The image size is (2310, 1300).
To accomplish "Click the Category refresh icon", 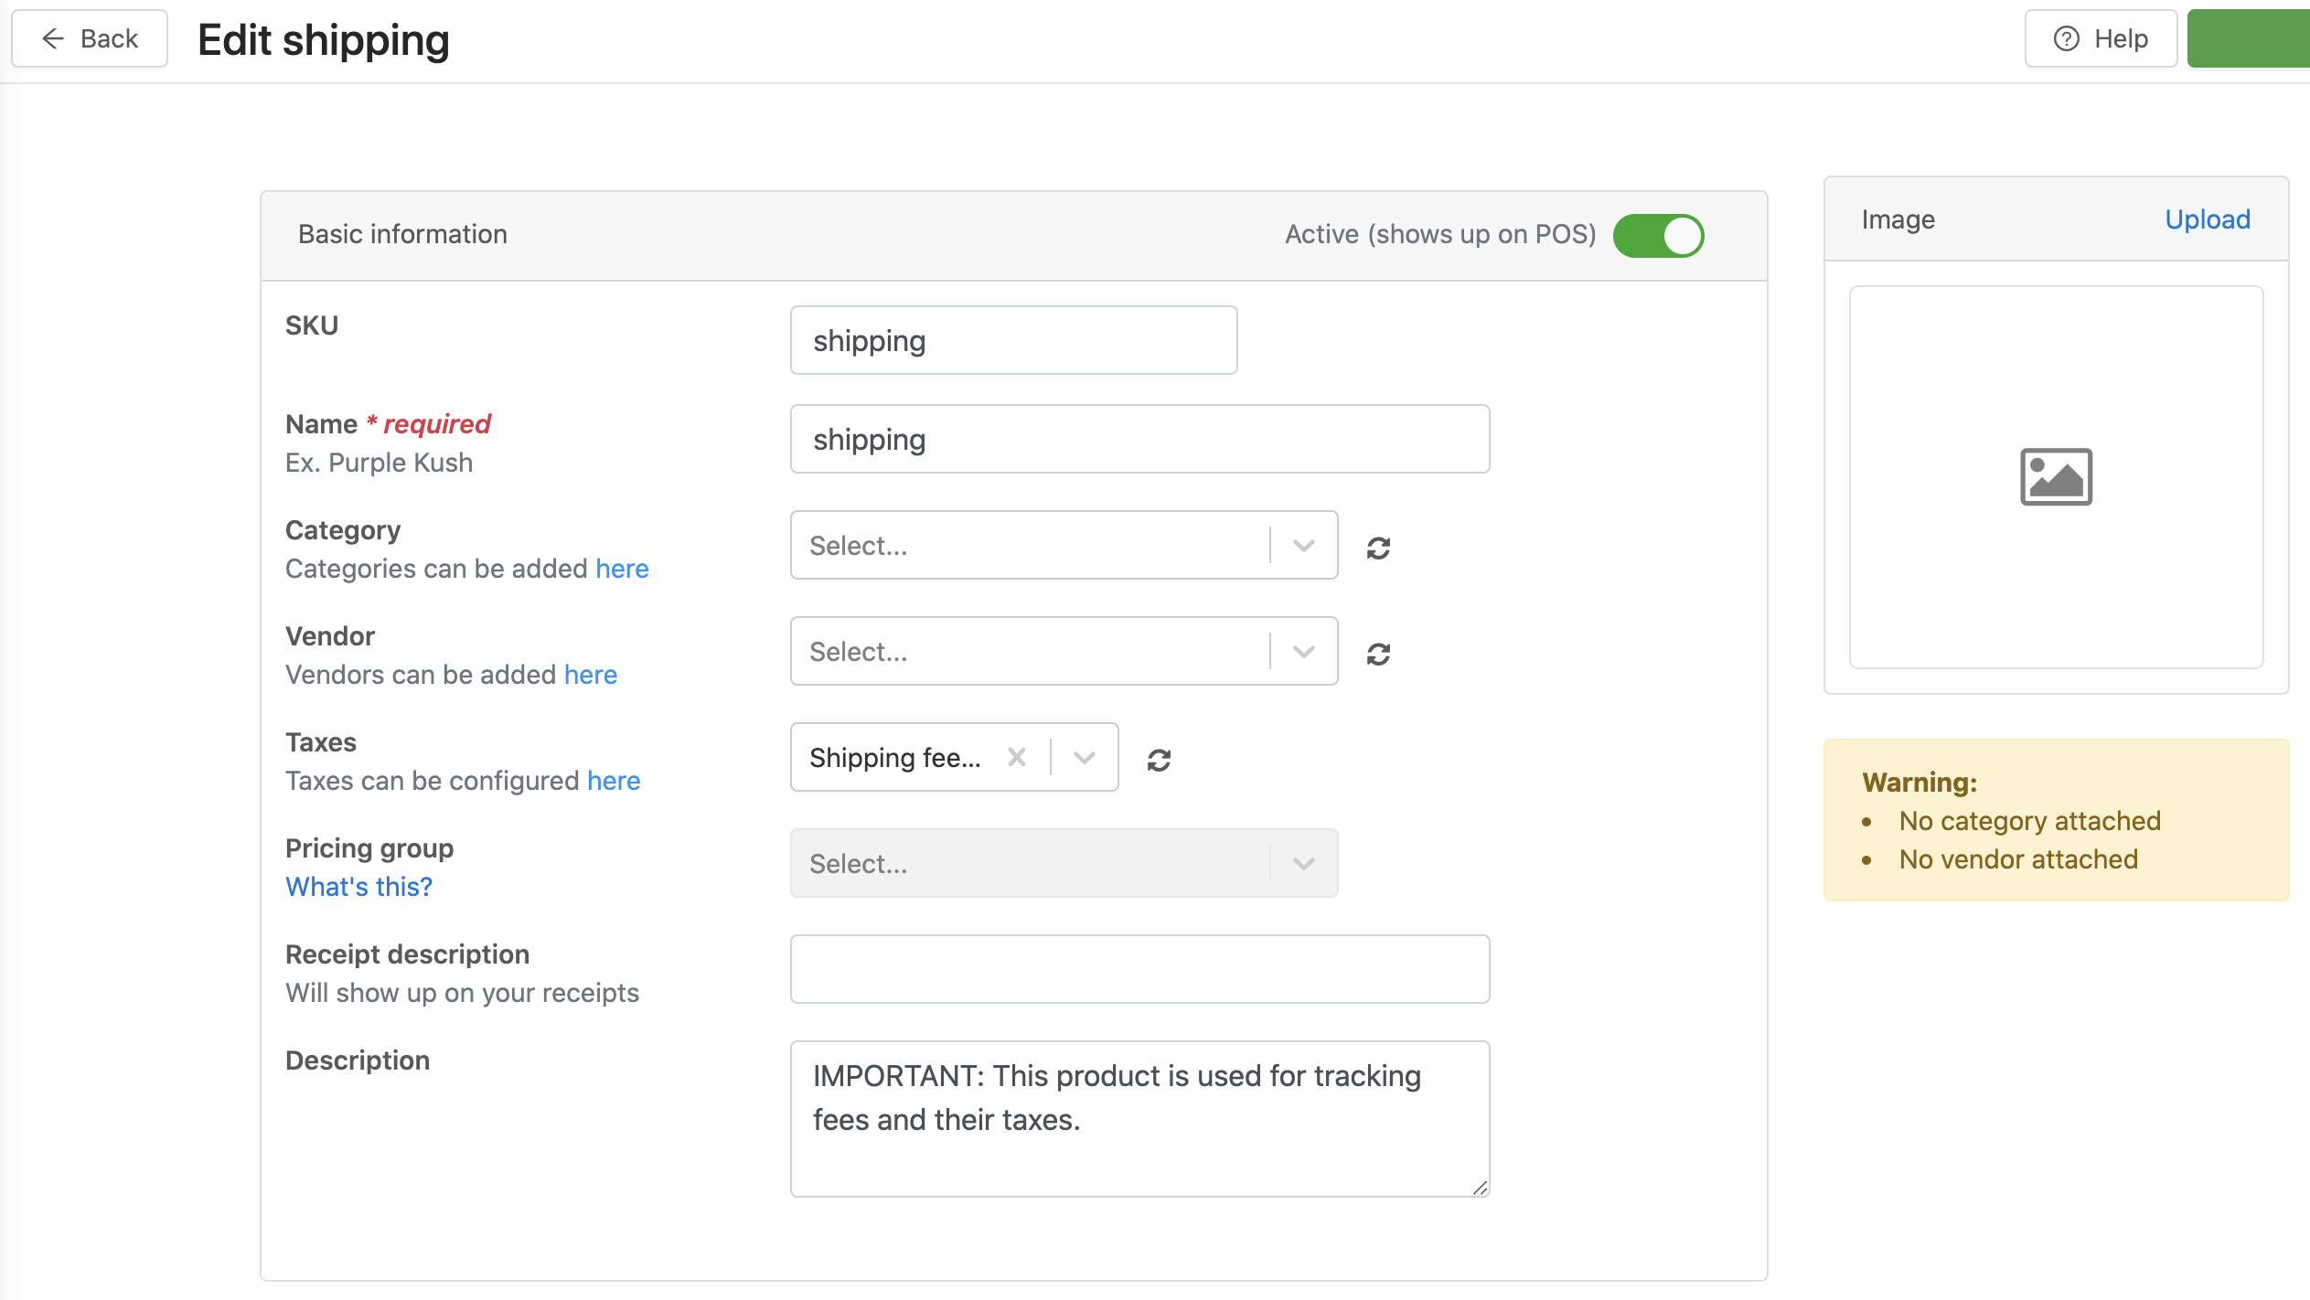I will pyautogui.click(x=1378, y=548).
